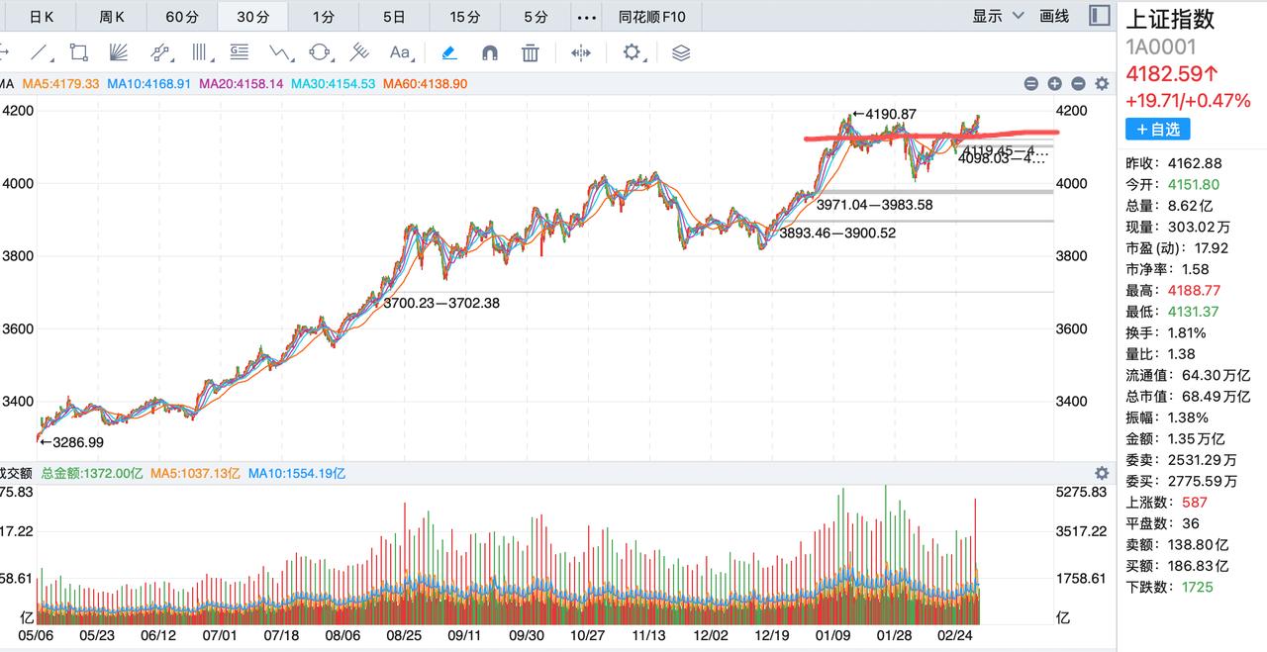This screenshot has height=652, width=1267.
Task: Click the 上证指数 index title
Action: [1170, 18]
